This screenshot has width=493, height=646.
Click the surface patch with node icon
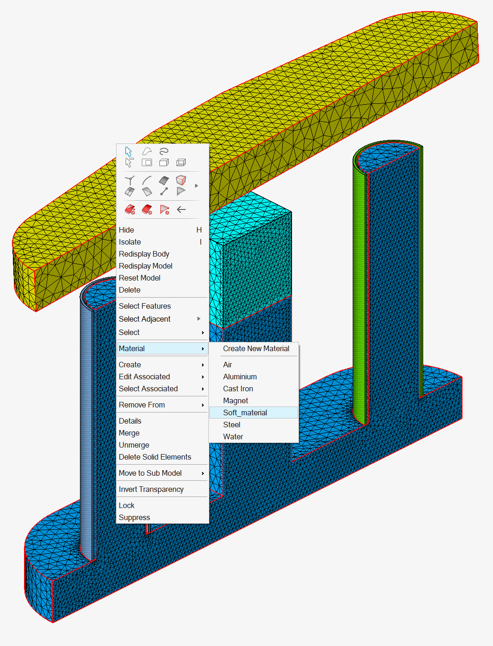tap(130, 191)
